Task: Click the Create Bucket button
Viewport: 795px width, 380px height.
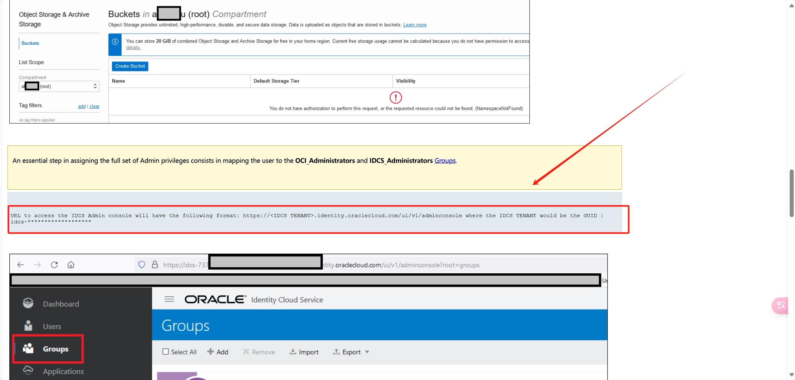Action: tap(130, 66)
